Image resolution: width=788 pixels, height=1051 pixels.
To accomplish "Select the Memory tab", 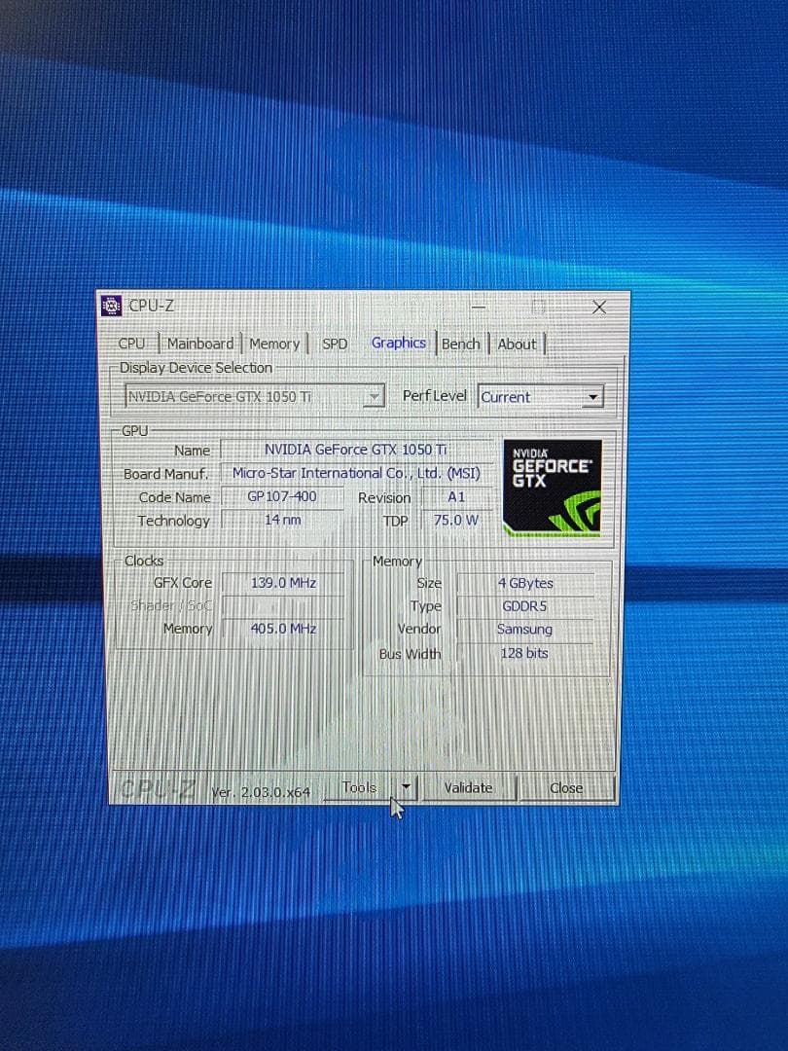I will click(x=274, y=344).
